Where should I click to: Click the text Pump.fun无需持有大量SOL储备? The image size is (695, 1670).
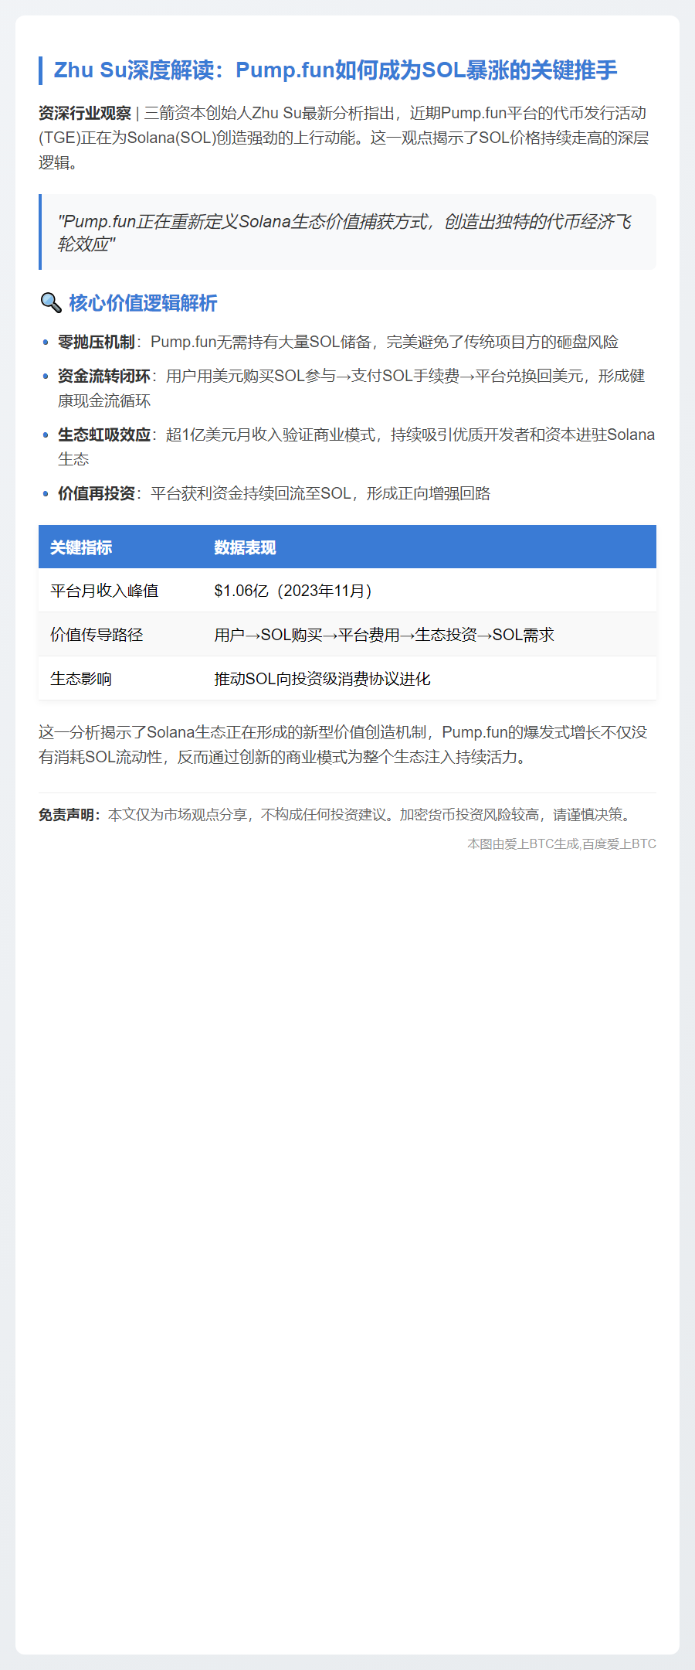(x=261, y=342)
